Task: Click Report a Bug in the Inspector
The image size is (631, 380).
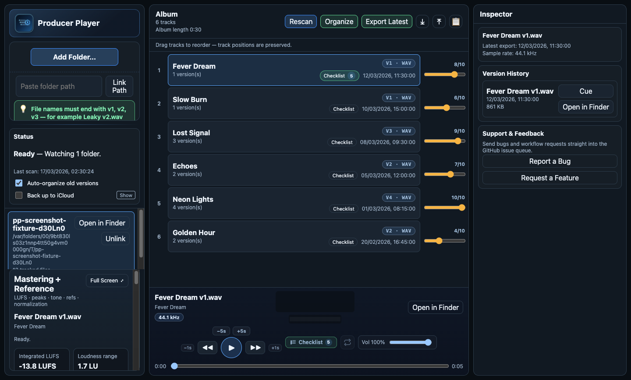Action: coord(549,161)
